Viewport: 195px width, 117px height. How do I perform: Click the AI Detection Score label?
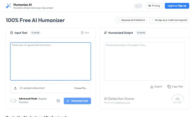pyautogui.click(x=119, y=98)
